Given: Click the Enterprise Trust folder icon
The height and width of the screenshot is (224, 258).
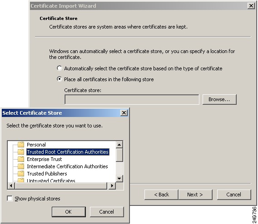Looking at the screenshot, I should click(21, 159).
